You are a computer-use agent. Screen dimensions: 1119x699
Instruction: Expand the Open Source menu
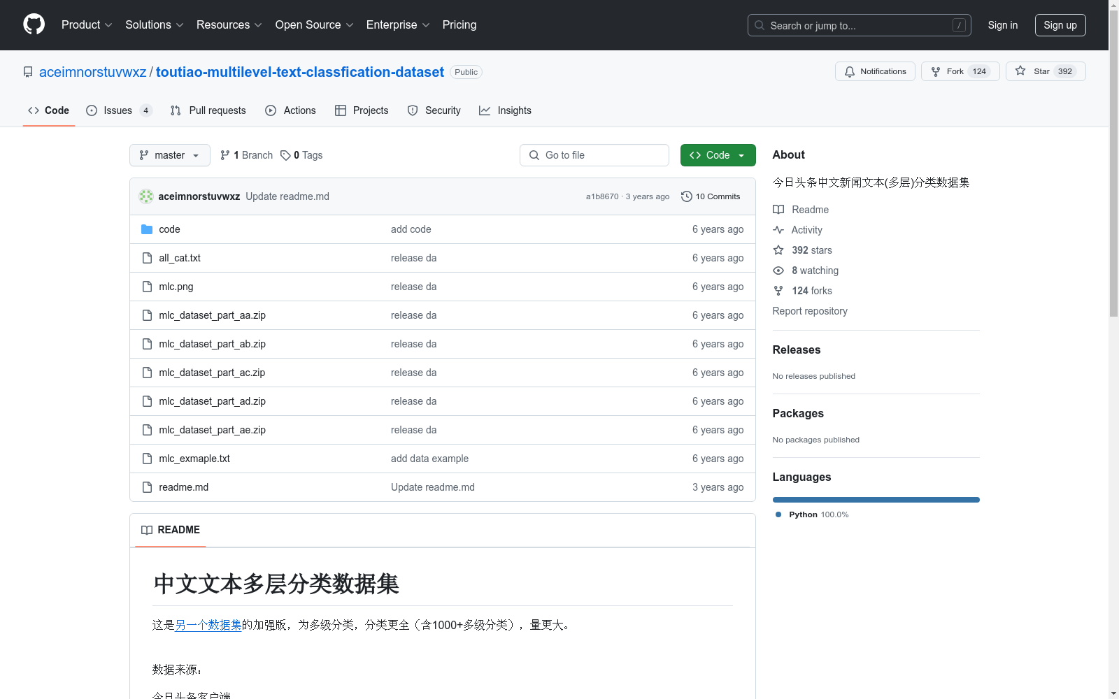314,24
